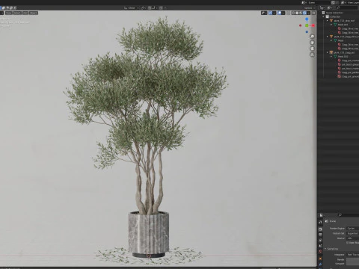Switch perspective/orthographic view gizmo

click(312, 55)
